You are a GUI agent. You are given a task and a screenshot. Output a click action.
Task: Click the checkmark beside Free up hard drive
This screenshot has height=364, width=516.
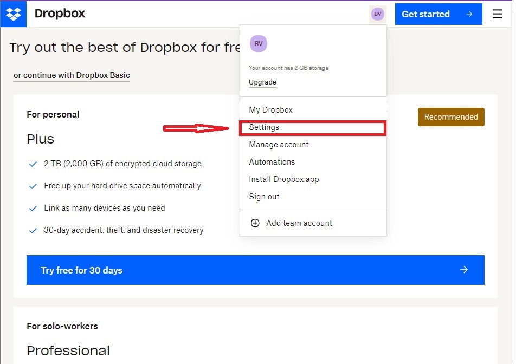tap(33, 186)
